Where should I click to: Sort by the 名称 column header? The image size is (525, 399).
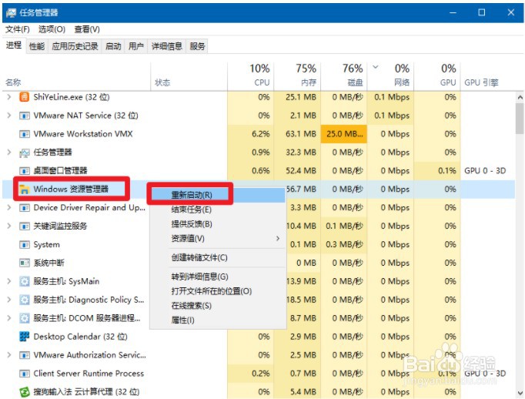[76, 75]
